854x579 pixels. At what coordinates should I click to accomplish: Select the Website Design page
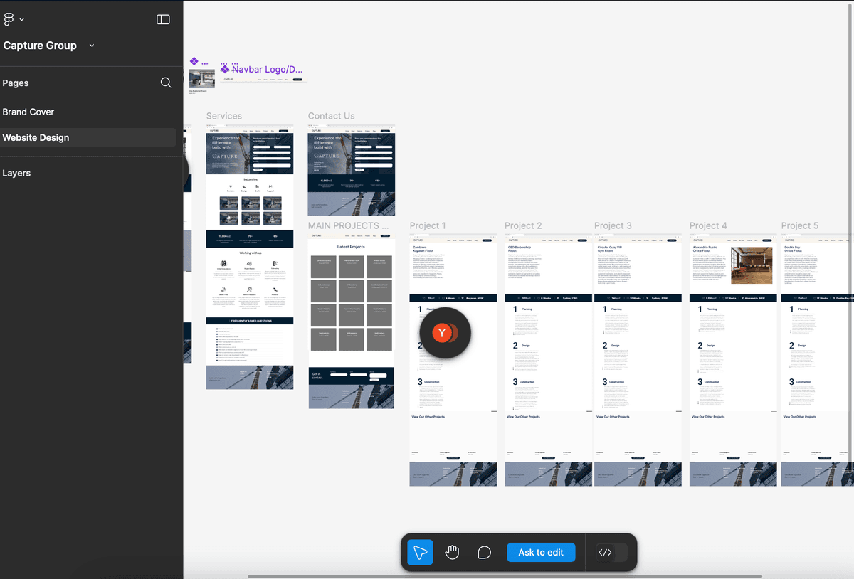(36, 137)
